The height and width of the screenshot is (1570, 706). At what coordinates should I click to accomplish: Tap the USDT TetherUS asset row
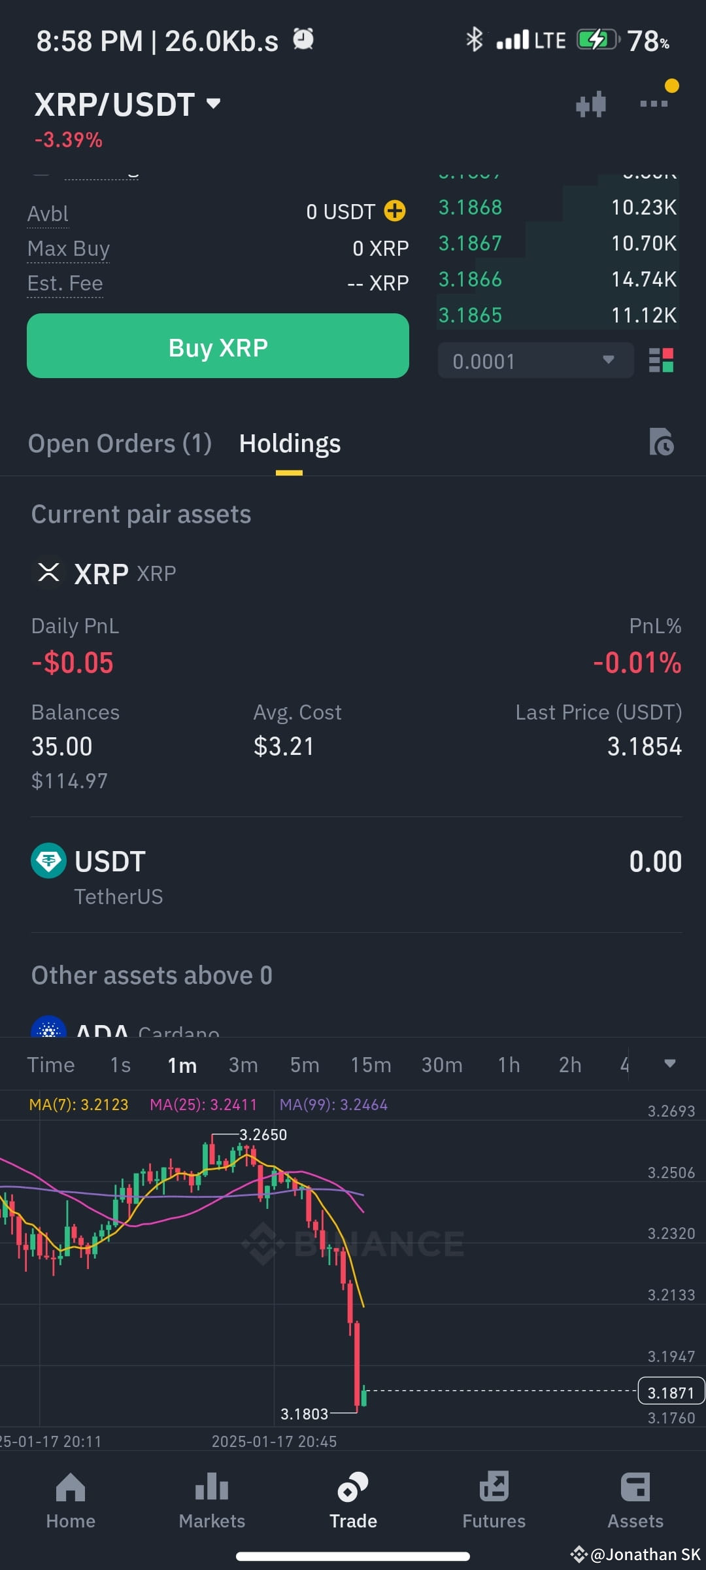tap(356, 875)
